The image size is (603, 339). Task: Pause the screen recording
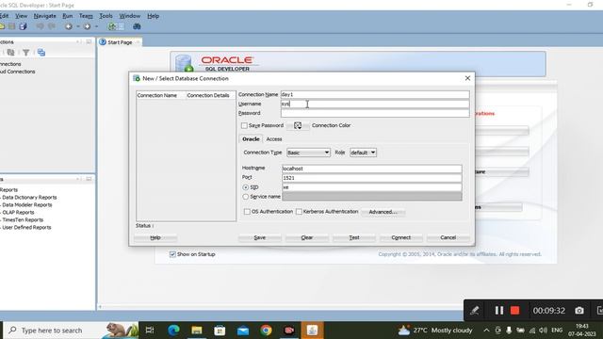click(x=498, y=310)
